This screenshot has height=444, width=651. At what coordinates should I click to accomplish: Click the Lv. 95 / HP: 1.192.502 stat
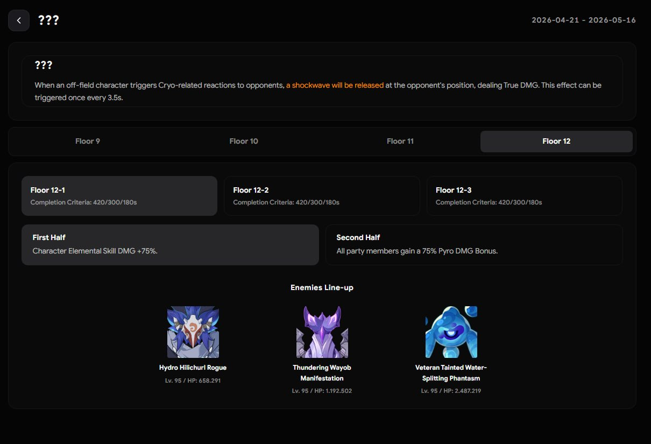pos(322,391)
